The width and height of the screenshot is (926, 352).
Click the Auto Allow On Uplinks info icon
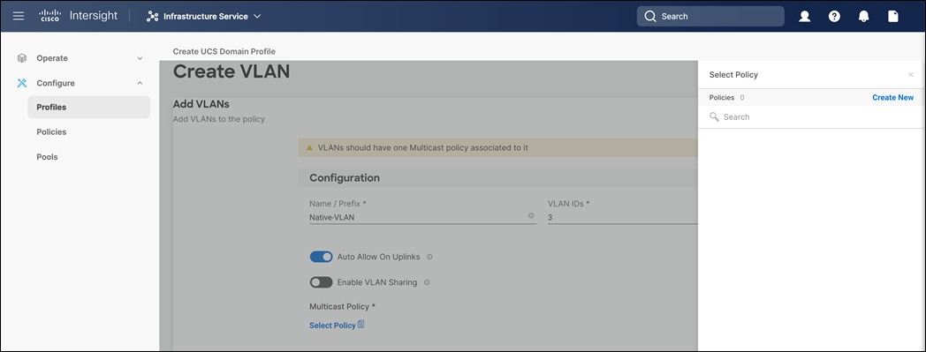pos(429,257)
